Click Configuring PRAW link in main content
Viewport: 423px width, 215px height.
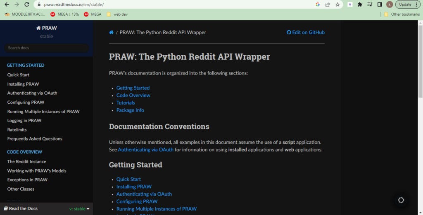point(137,201)
